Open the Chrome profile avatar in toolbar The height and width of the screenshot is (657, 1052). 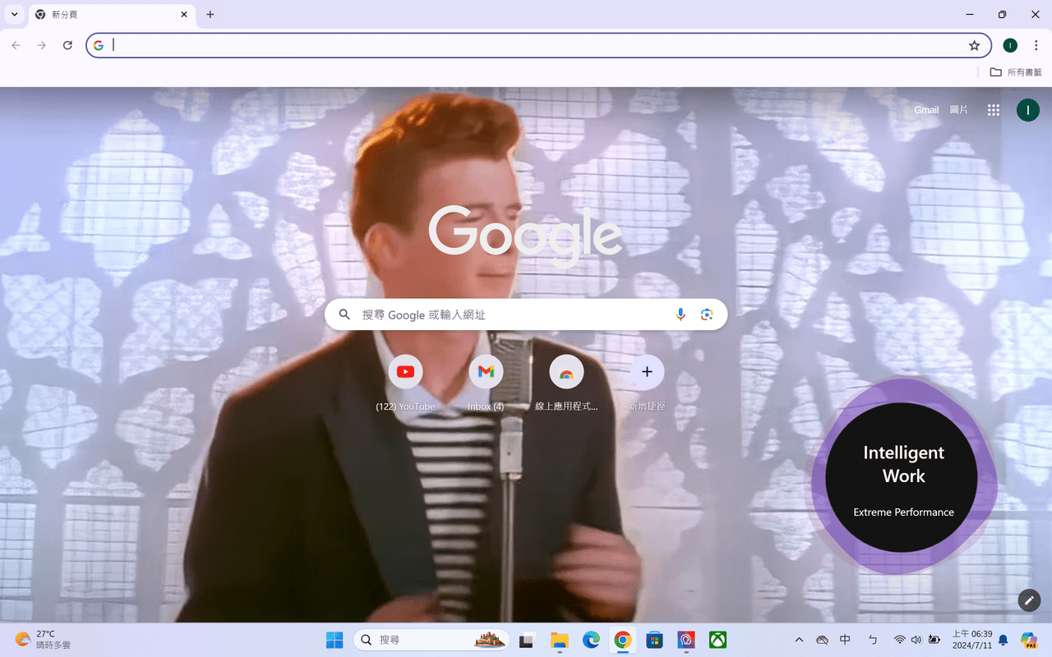(1010, 45)
